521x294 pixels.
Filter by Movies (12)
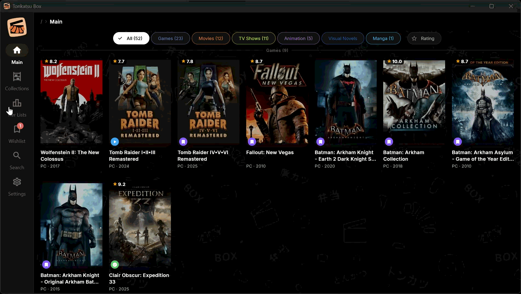tap(211, 38)
